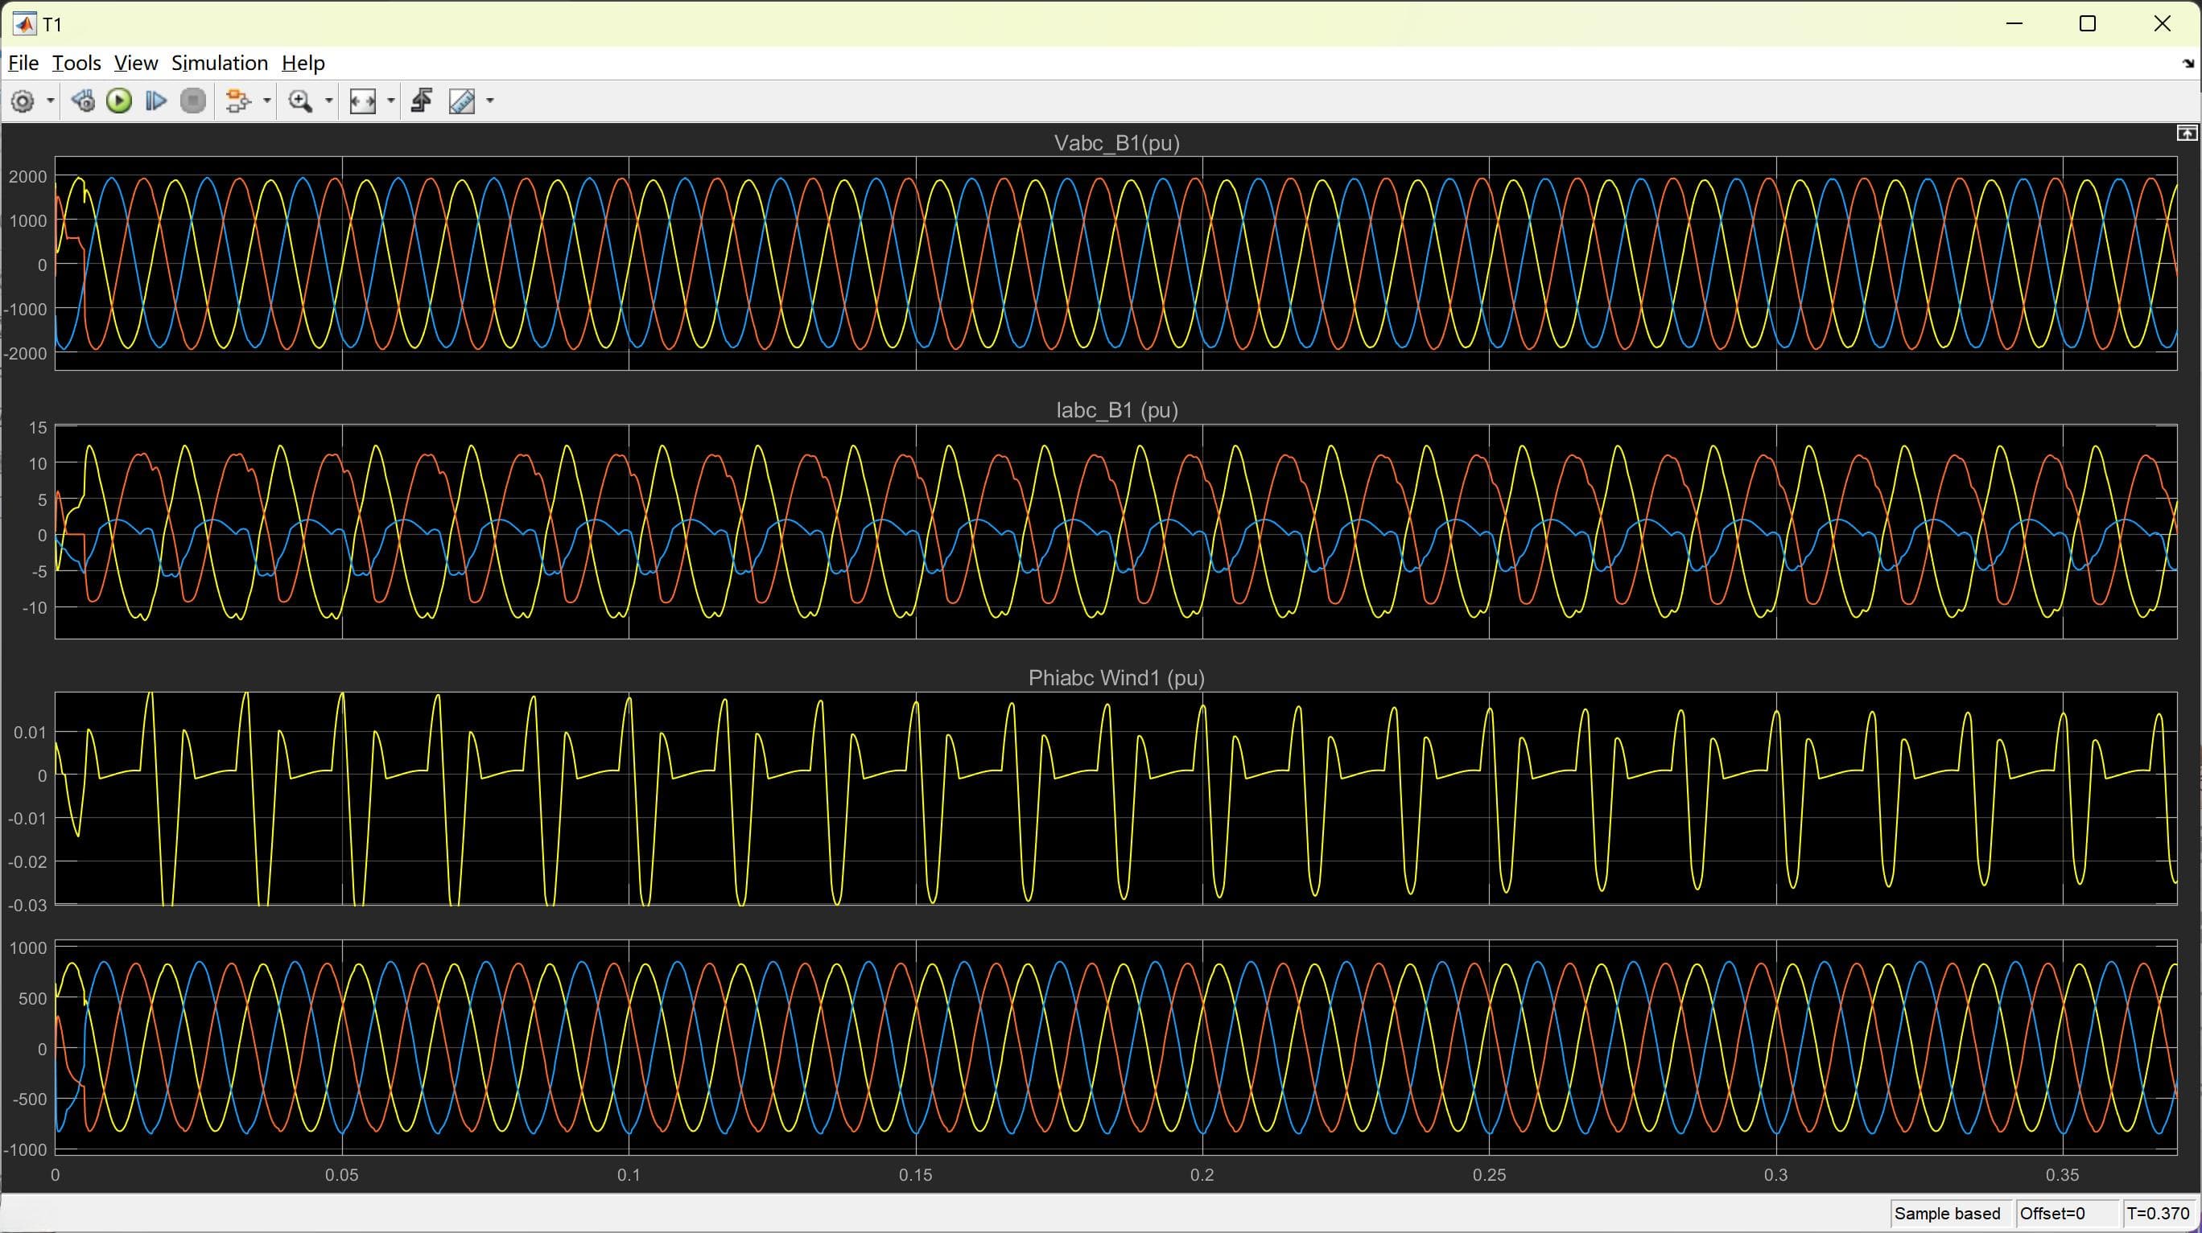Open the Help menu
The height and width of the screenshot is (1233, 2202).
point(303,64)
